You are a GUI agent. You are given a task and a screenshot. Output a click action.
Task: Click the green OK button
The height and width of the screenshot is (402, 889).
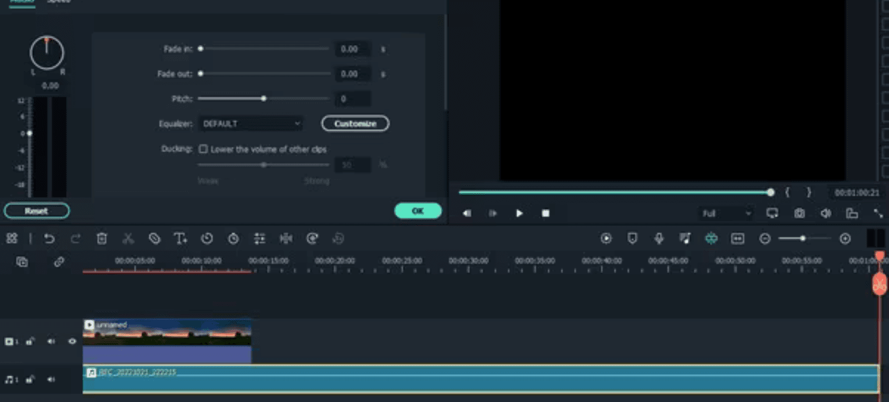[x=418, y=211]
